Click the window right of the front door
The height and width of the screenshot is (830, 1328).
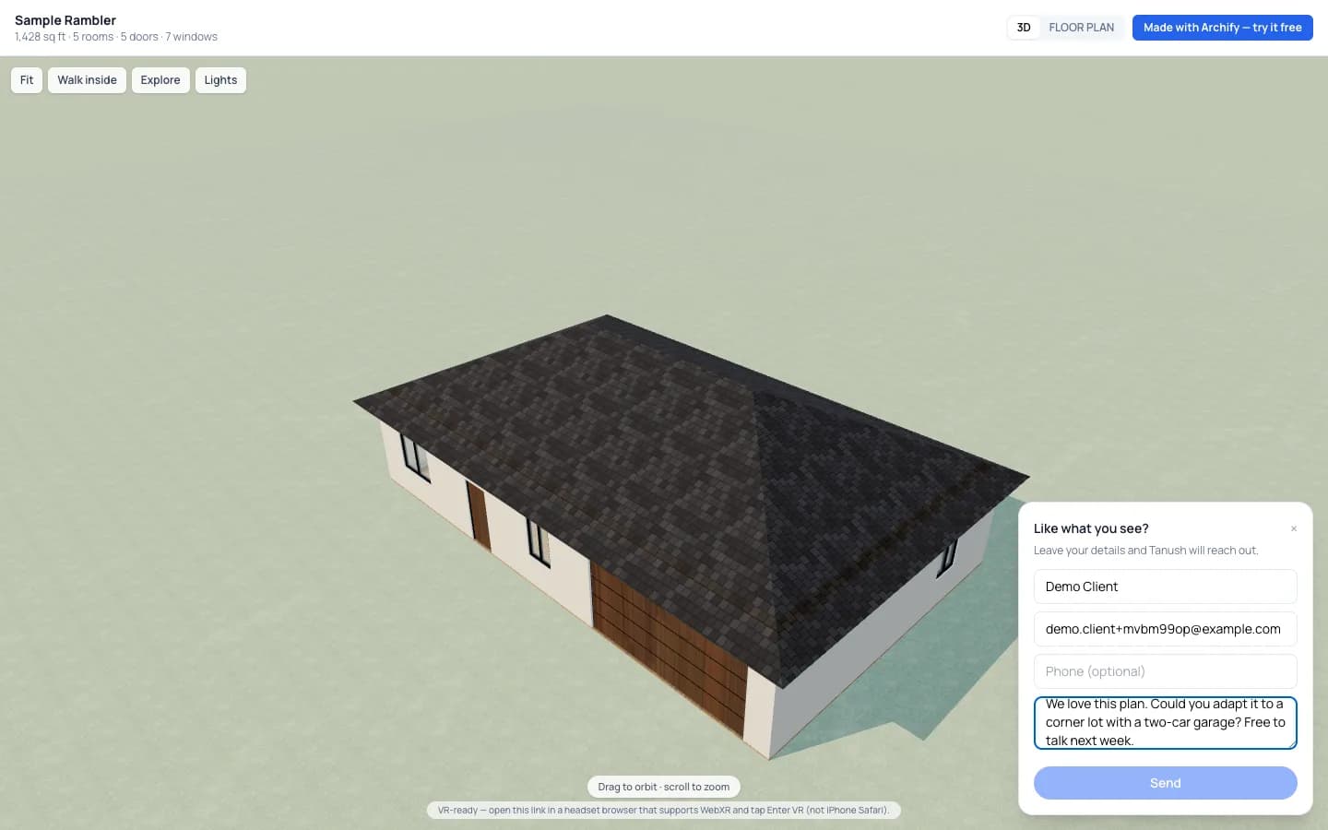click(538, 542)
